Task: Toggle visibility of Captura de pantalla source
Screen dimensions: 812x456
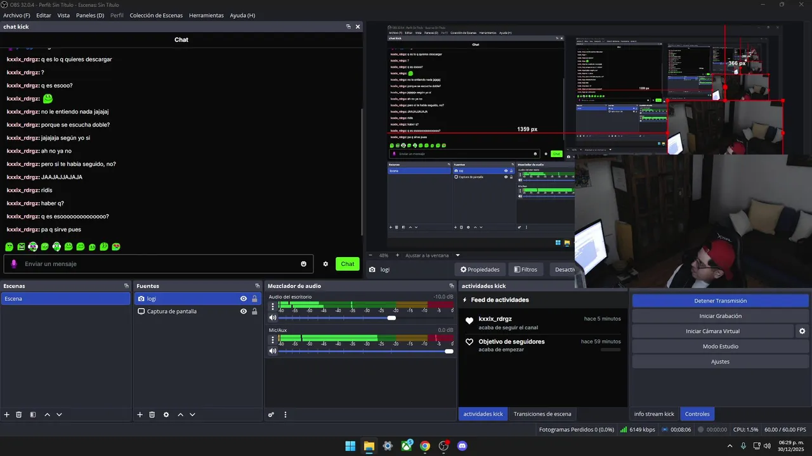Action: [x=244, y=312]
